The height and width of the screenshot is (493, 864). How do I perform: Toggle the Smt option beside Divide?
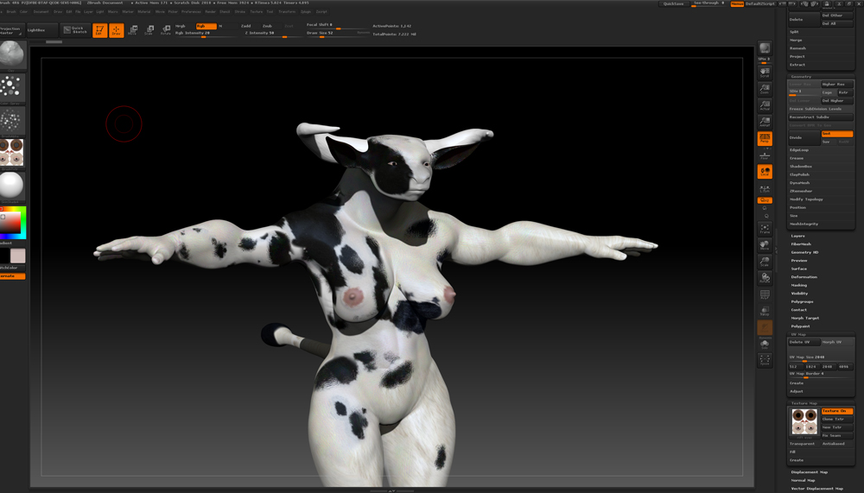[836, 134]
